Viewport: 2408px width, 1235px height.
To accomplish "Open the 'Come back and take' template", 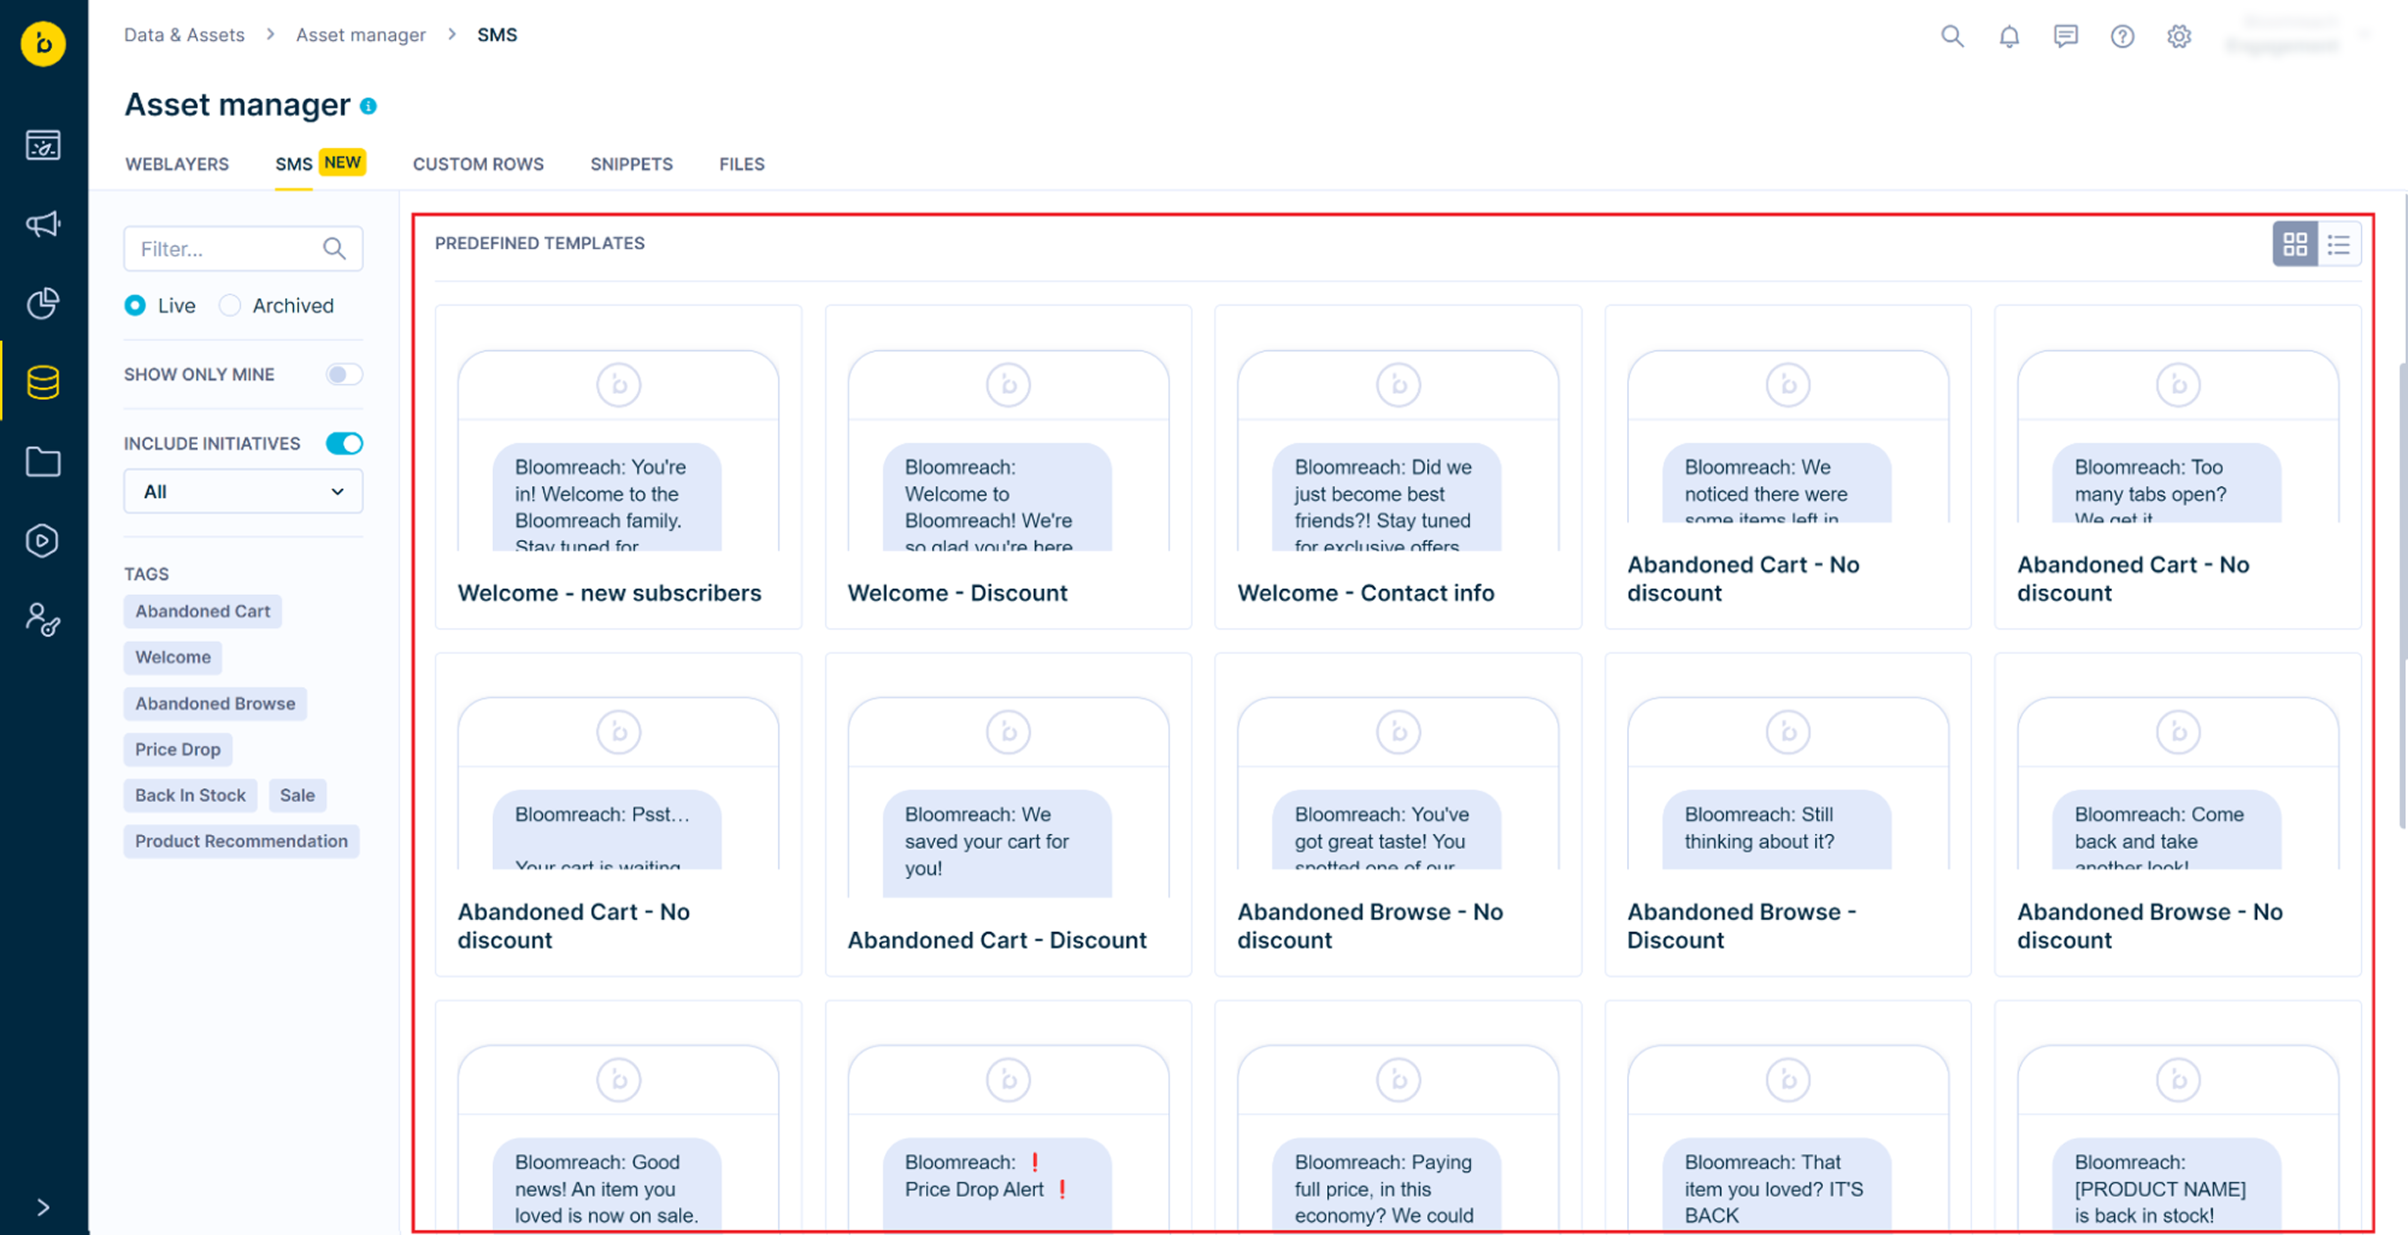I will pos(2178,815).
